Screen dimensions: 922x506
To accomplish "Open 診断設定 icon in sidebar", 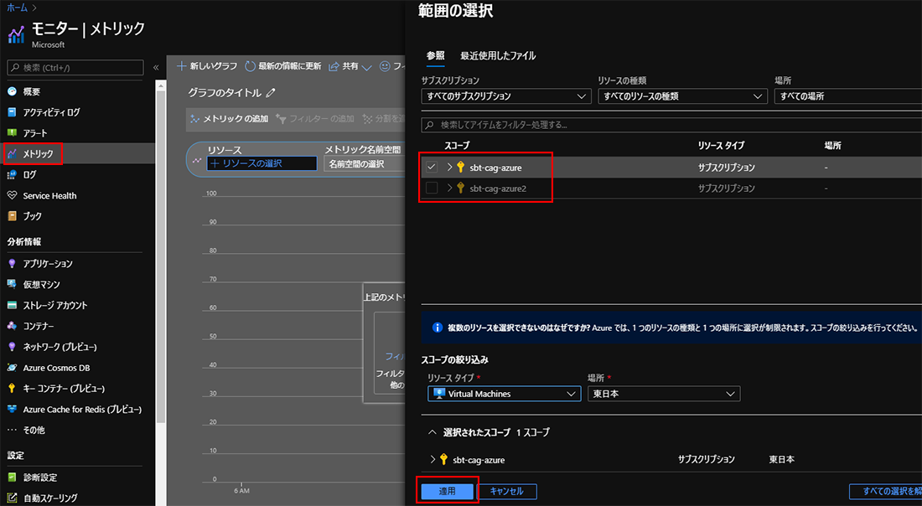I will click(x=12, y=478).
